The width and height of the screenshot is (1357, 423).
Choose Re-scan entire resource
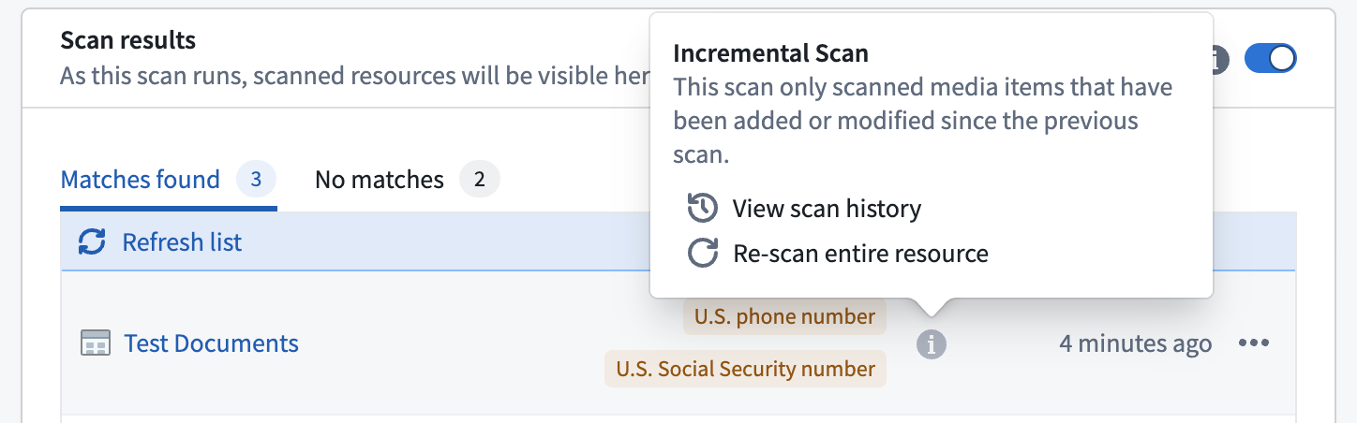860,254
